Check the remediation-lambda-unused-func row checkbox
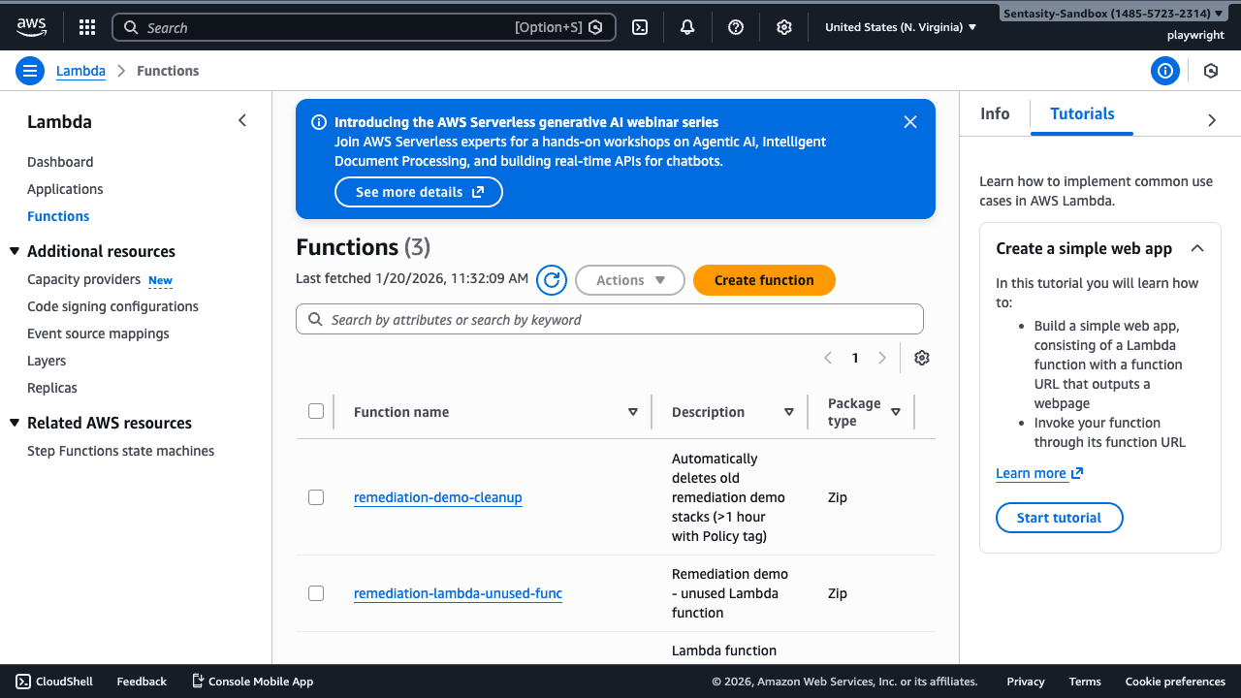The height and width of the screenshot is (698, 1241). (316, 593)
